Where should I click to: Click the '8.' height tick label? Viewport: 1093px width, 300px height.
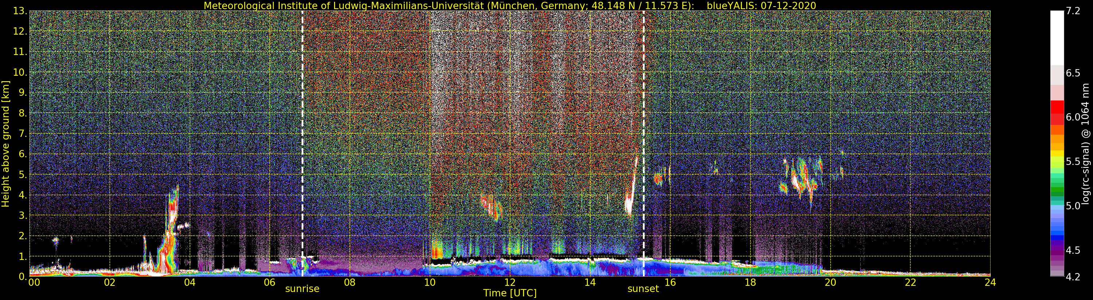(x=23, y=113)
